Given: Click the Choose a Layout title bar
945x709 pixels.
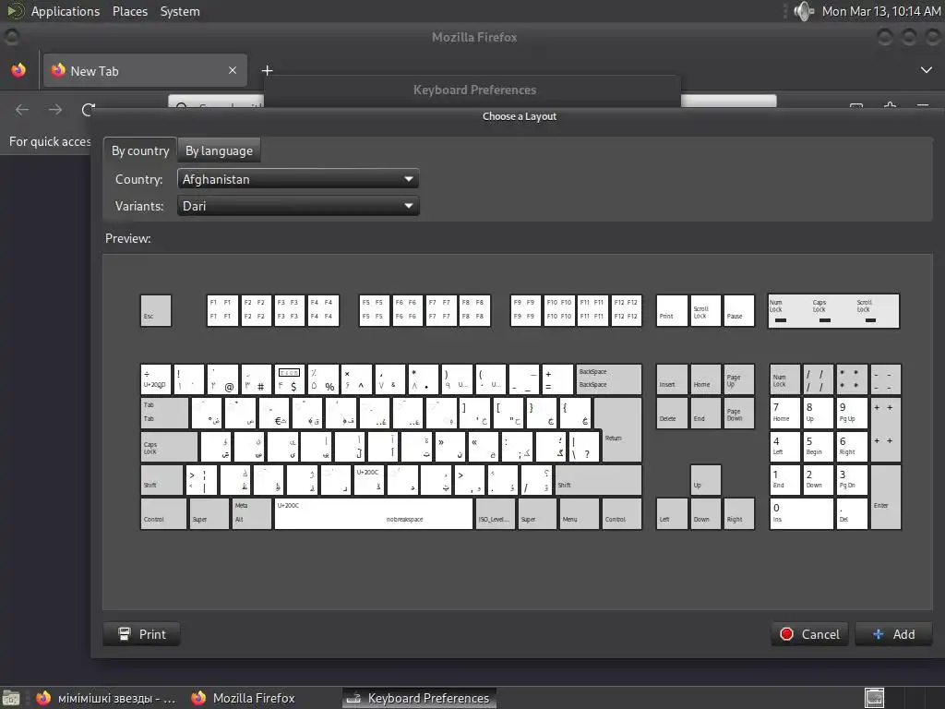Looking at the screenshot, I should [519, 116].
